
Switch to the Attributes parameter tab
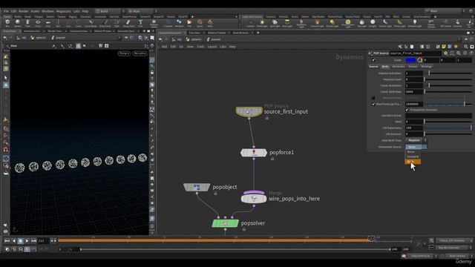(398, 67)
